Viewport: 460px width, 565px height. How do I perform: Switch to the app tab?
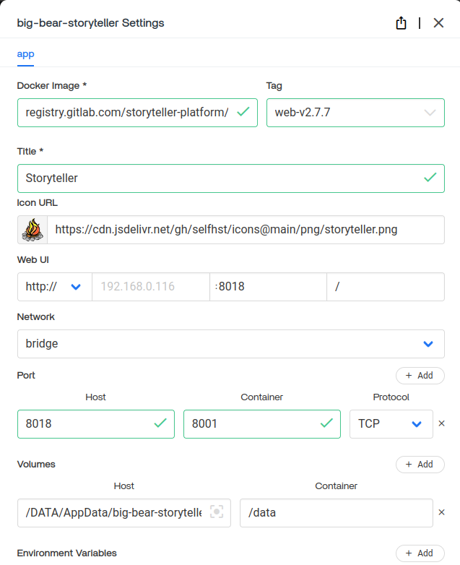(x=25, y=54)
